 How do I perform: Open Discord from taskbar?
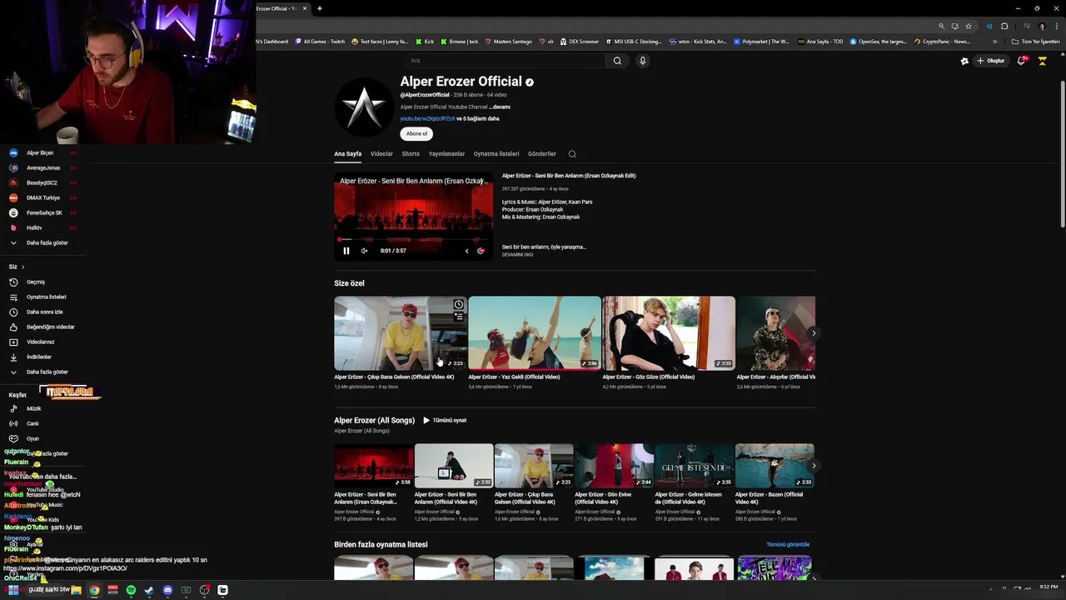click(x=167, y=590)
